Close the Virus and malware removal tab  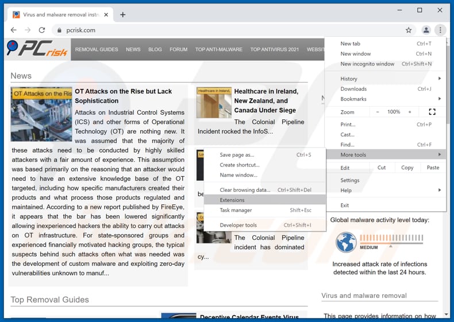click(x=107, y=14)
